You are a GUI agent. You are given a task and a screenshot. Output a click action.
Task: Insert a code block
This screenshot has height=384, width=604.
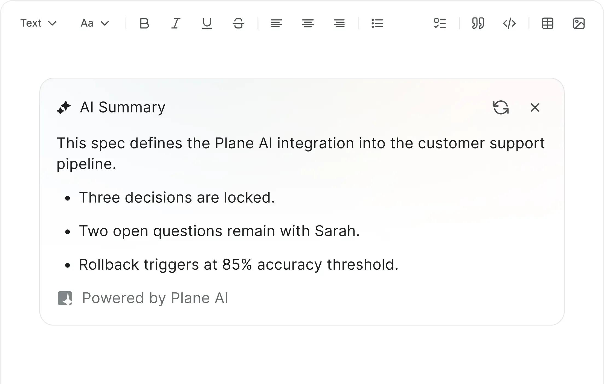[x=509, y=24]
